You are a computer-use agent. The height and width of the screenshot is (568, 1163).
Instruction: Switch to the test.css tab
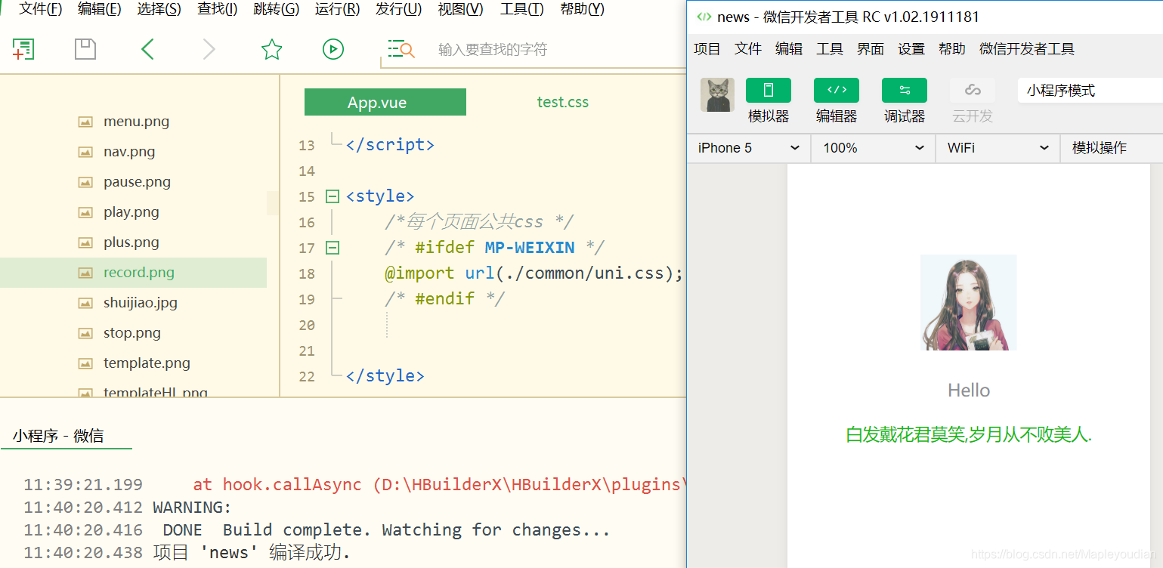(562, 101)
